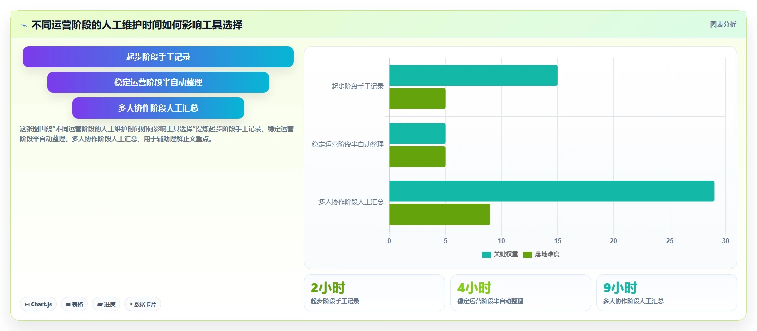Open the 4小时 data card

[520, 293]
